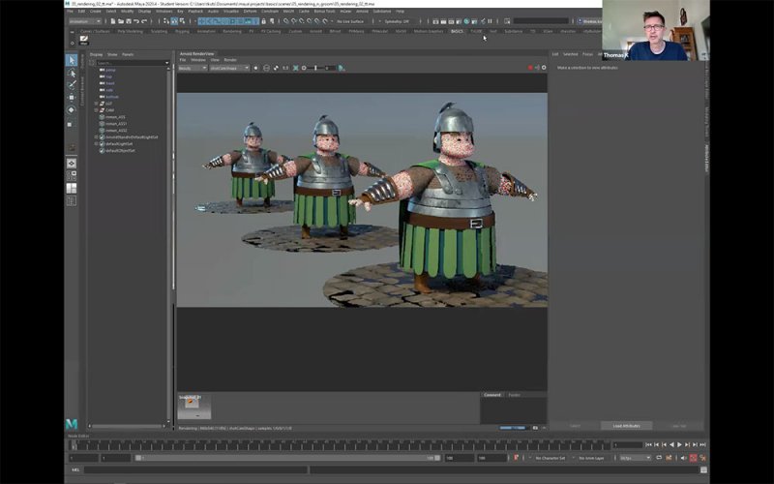The width and height of the screenshot is (774, 484).
Task: Open the Display menu in Outliner
Action: [x=96, y=54]
